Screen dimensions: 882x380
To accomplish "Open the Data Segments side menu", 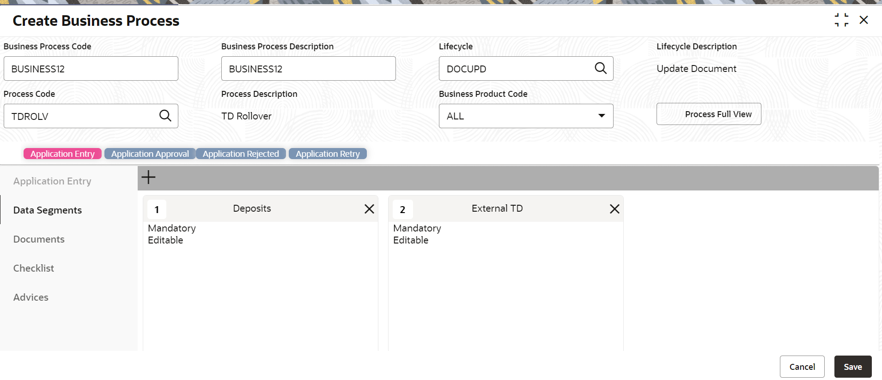I will pyautogui.click(x=48, y=210).
